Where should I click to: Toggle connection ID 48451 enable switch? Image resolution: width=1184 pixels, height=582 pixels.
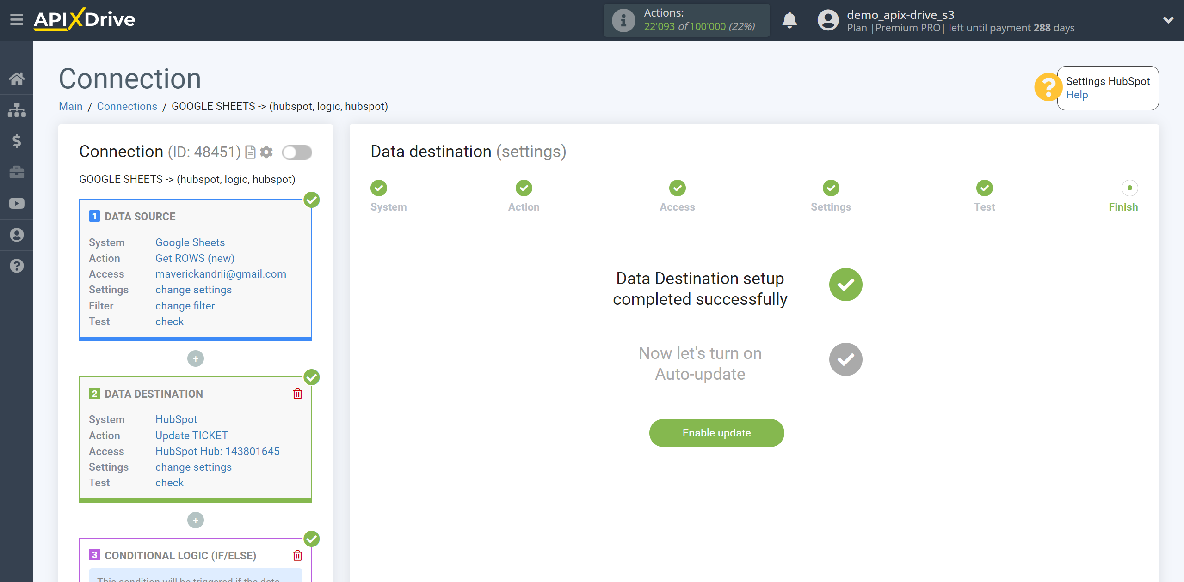[297, 152]
